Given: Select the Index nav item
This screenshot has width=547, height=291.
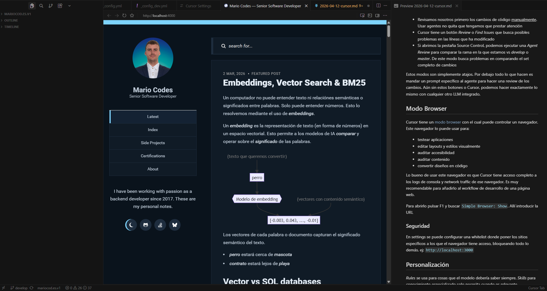Looking at the screenshot, I should pos(153,130).
